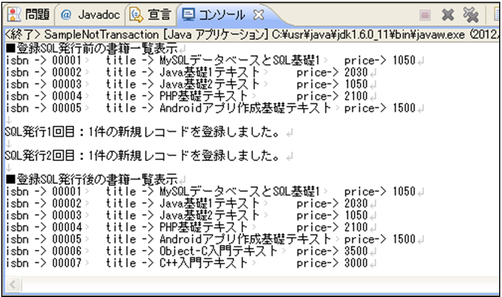The width and height of the screenshot is (502, 297).
Task: Switch to the 問題 tab
Action: coord(33,13)
